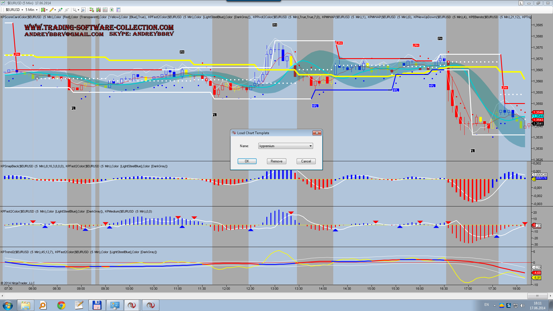The height and width of the screenshot is (311, 553).
Task: Open Google Chrome from the taskbar
Action: pos(61,305)
